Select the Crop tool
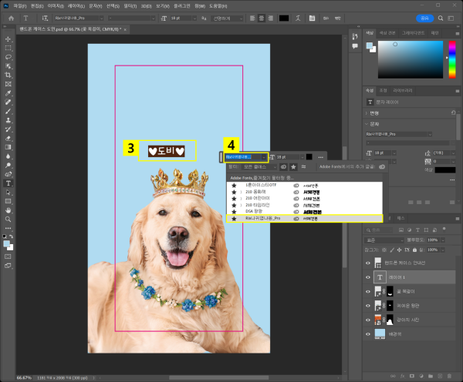Screen dimensions: 463x382 [8, 75]
